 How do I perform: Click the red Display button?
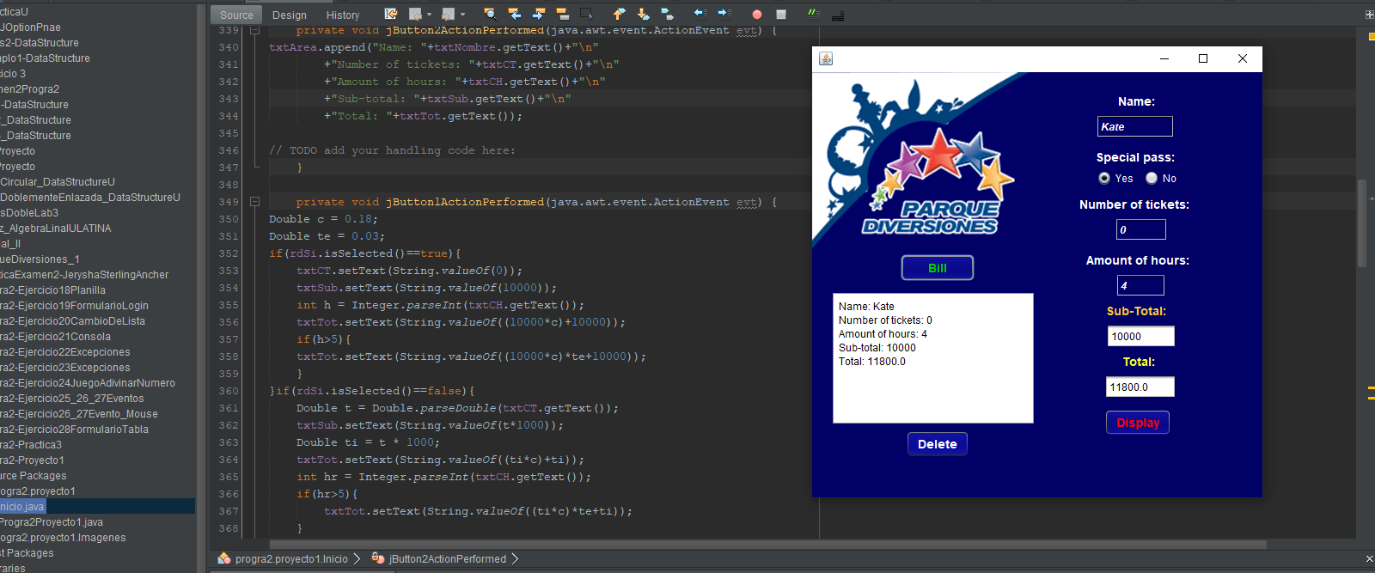1138,423
